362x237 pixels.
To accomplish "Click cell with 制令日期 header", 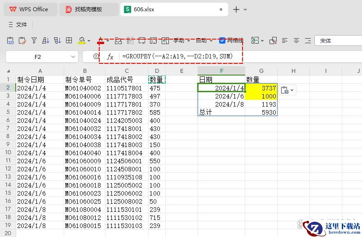I will pyautogui.click(x=40, y=80).
